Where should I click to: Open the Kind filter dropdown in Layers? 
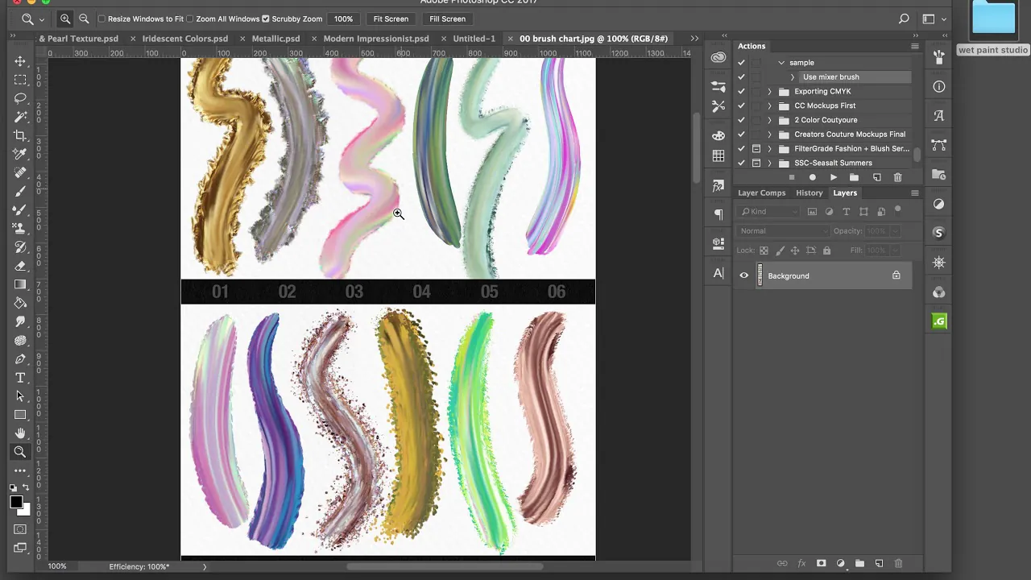[770, 212]
